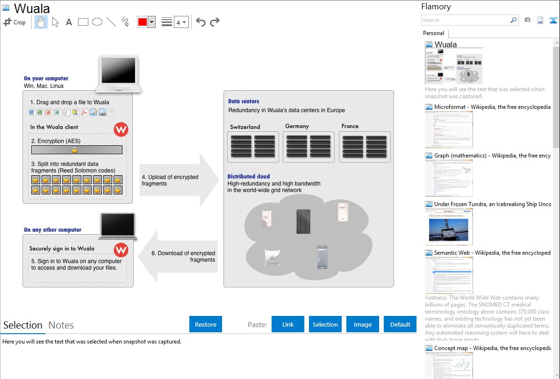Paste as Image button
Screen dimensions: 560x379
[363, 324]
